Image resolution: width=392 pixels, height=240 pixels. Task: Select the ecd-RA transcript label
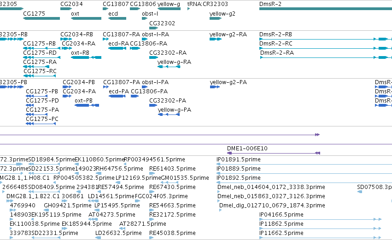coord(118,43)
